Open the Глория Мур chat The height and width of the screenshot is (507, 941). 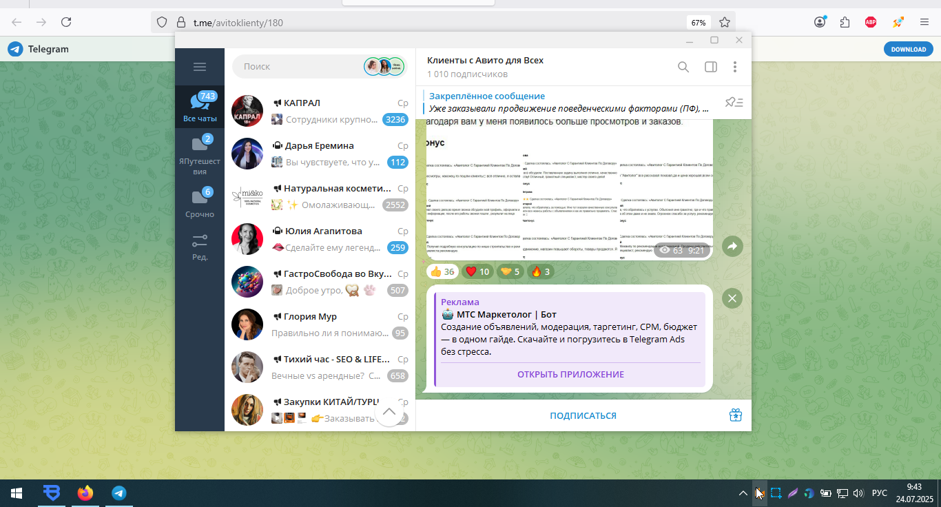(320, 324)
